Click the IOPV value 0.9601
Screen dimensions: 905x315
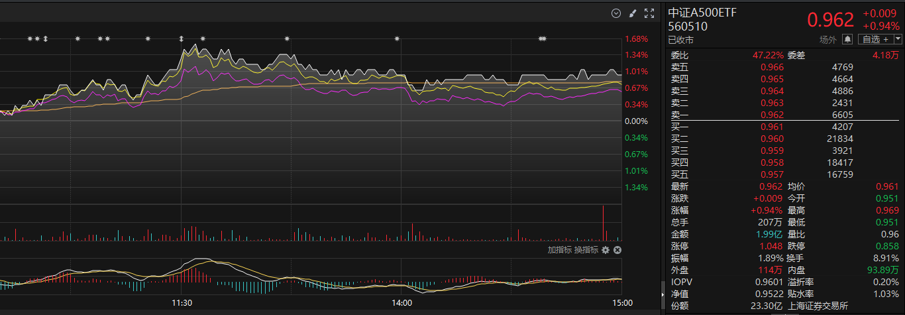click(x=770, y=282)
